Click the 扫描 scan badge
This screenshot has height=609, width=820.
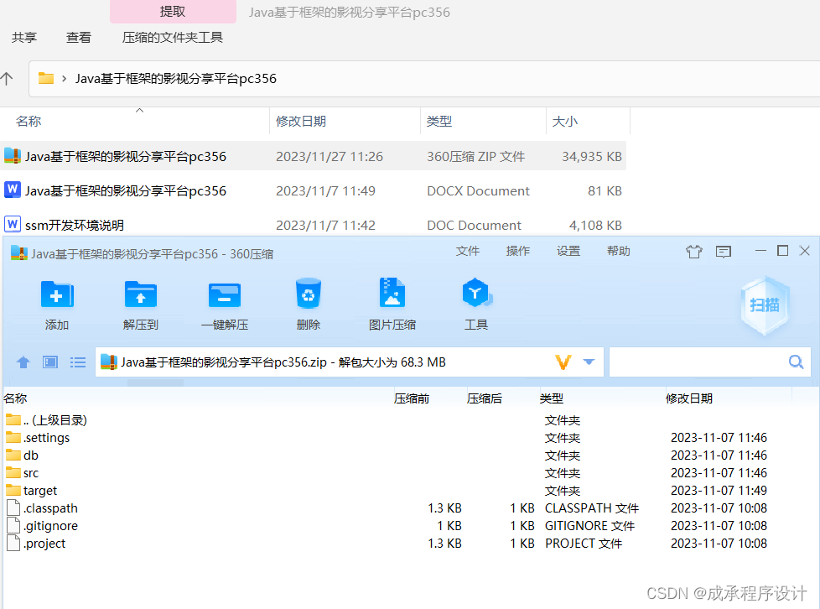point(764,305)
